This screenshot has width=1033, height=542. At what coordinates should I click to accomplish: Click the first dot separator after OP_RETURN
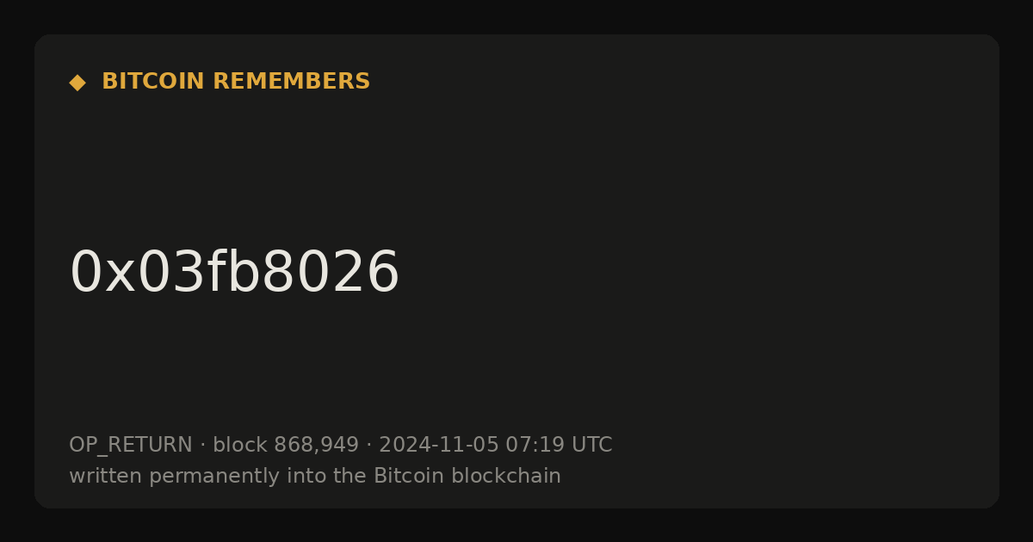pyautogui.click(x=203, y=446)
